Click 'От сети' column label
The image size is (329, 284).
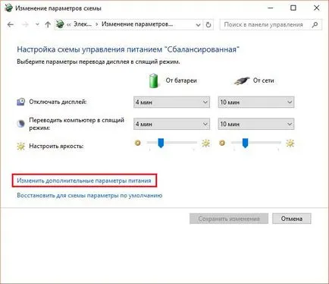264,80
